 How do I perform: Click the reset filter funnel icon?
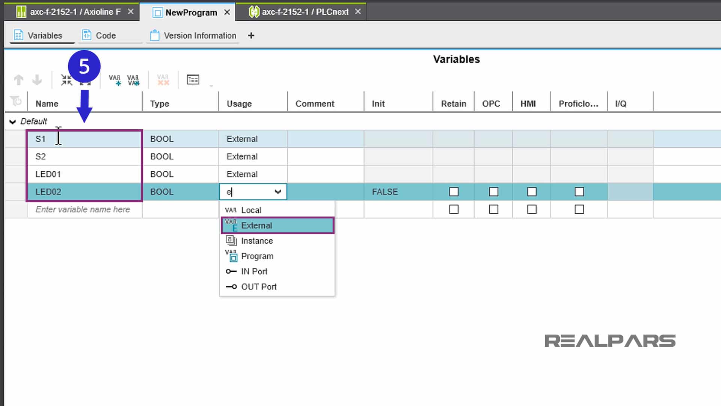click(16, 101)
